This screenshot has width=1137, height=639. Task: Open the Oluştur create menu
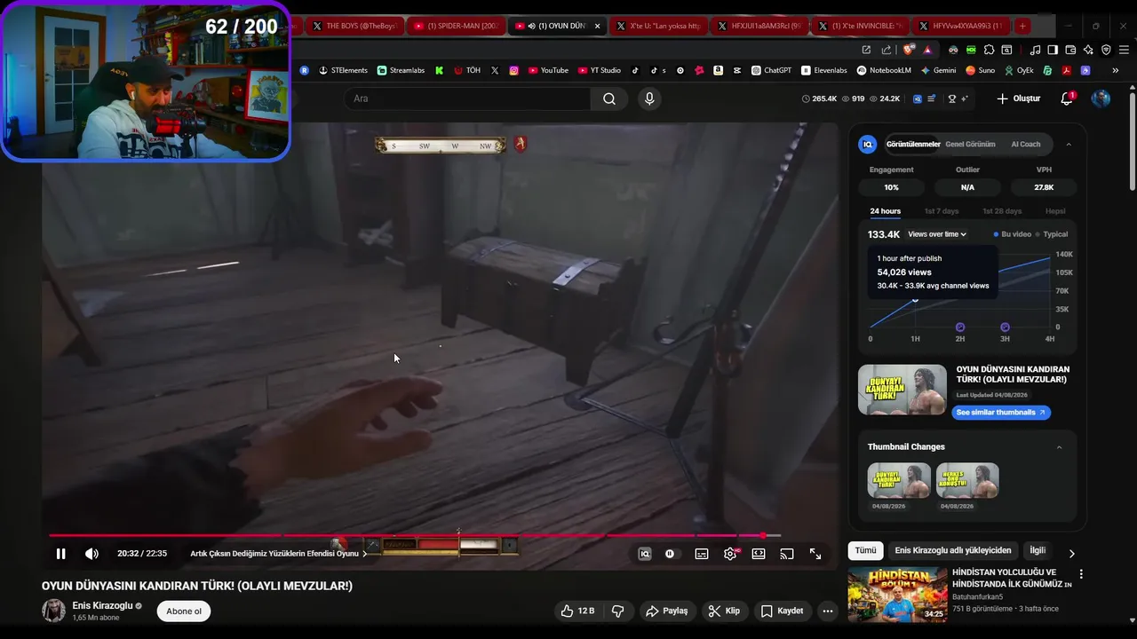point(1019,99)
